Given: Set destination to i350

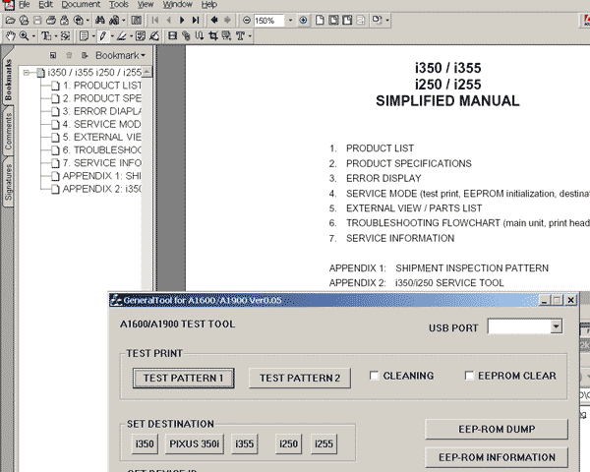Looking at the screenshot, I should coord(145,443).
